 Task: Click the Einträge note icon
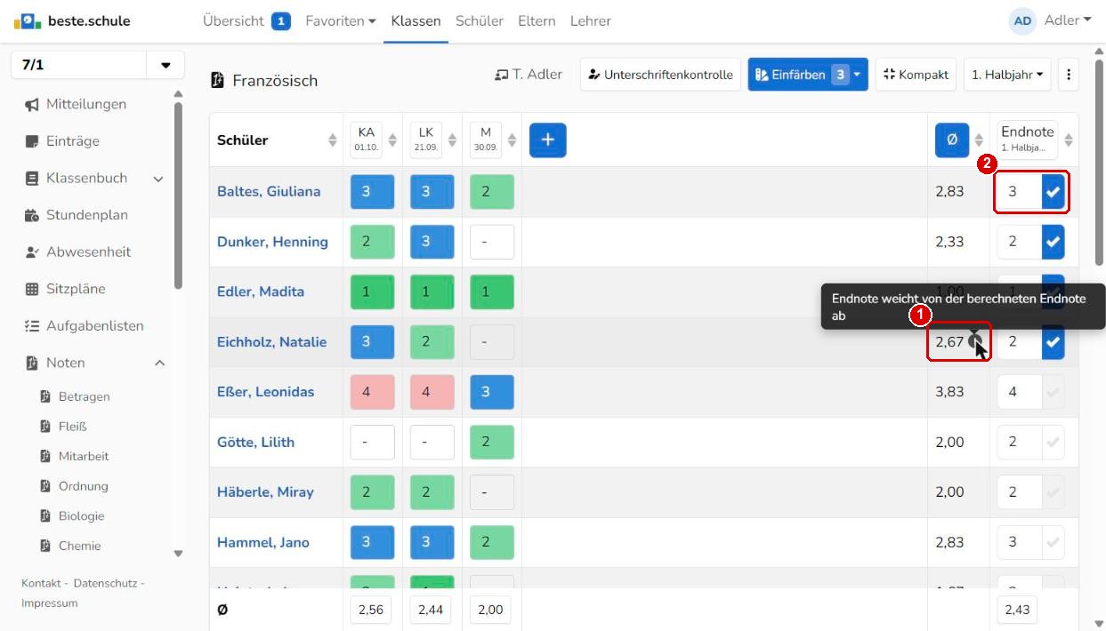coord(32,141)
